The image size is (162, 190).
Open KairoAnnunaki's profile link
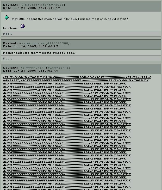(33, 68)
